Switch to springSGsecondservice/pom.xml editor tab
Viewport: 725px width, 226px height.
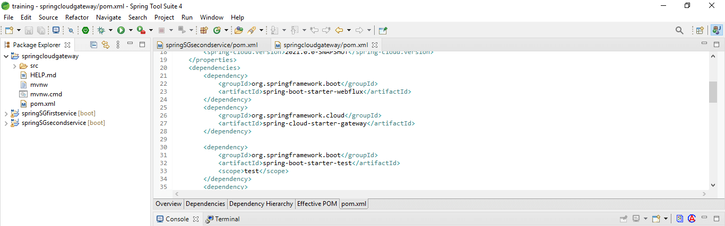211,45
